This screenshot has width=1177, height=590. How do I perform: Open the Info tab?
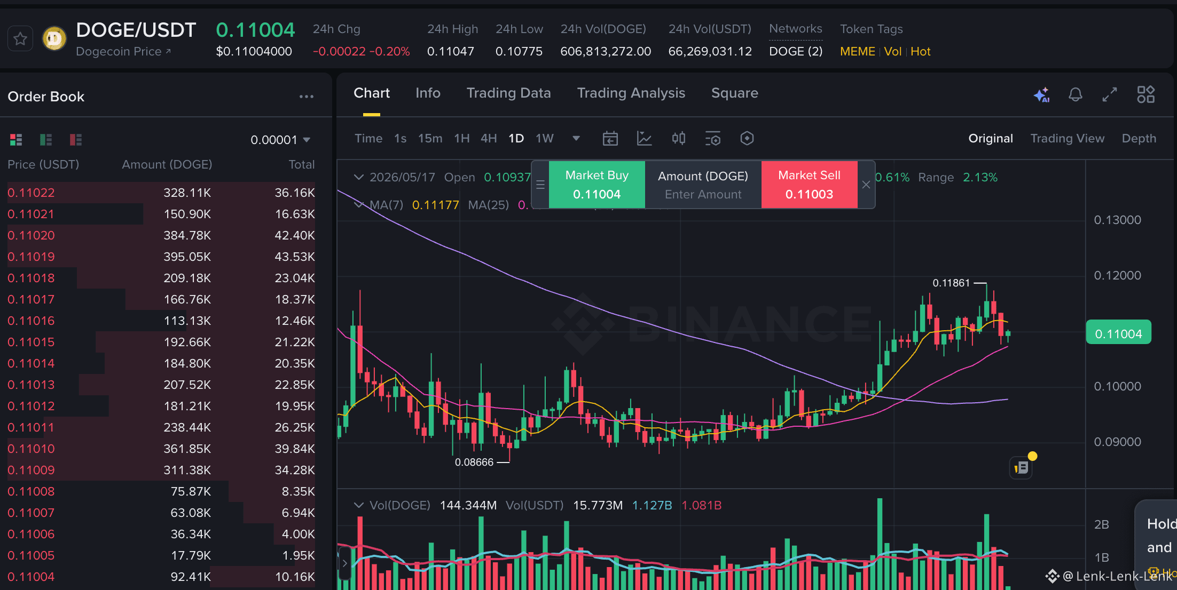click(x=428, y=93)
